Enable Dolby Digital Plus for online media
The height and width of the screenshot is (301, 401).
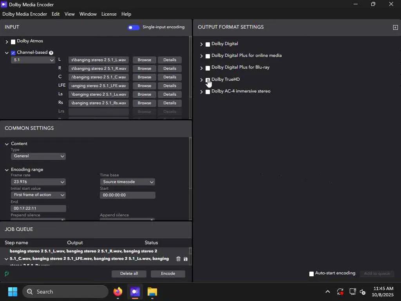208,56
